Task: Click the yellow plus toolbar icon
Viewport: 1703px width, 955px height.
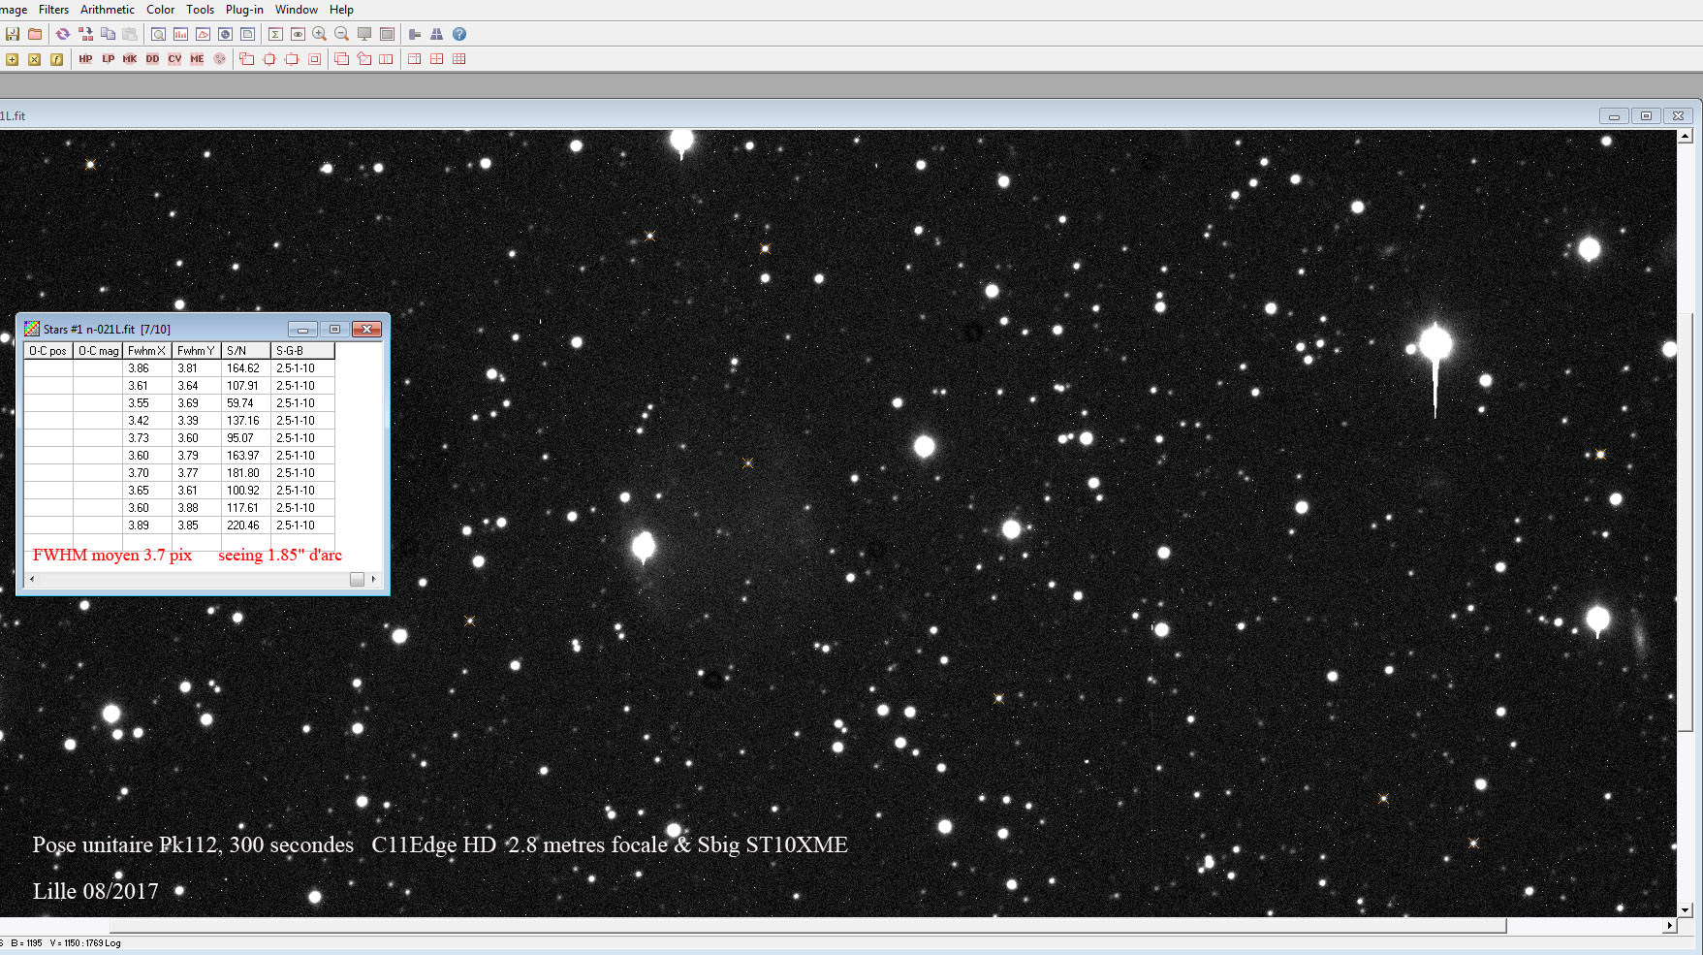Action: [12, 59]
